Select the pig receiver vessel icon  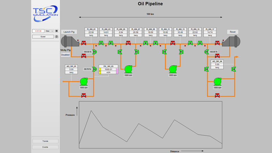pyautogui.click(x=231, y=41)
